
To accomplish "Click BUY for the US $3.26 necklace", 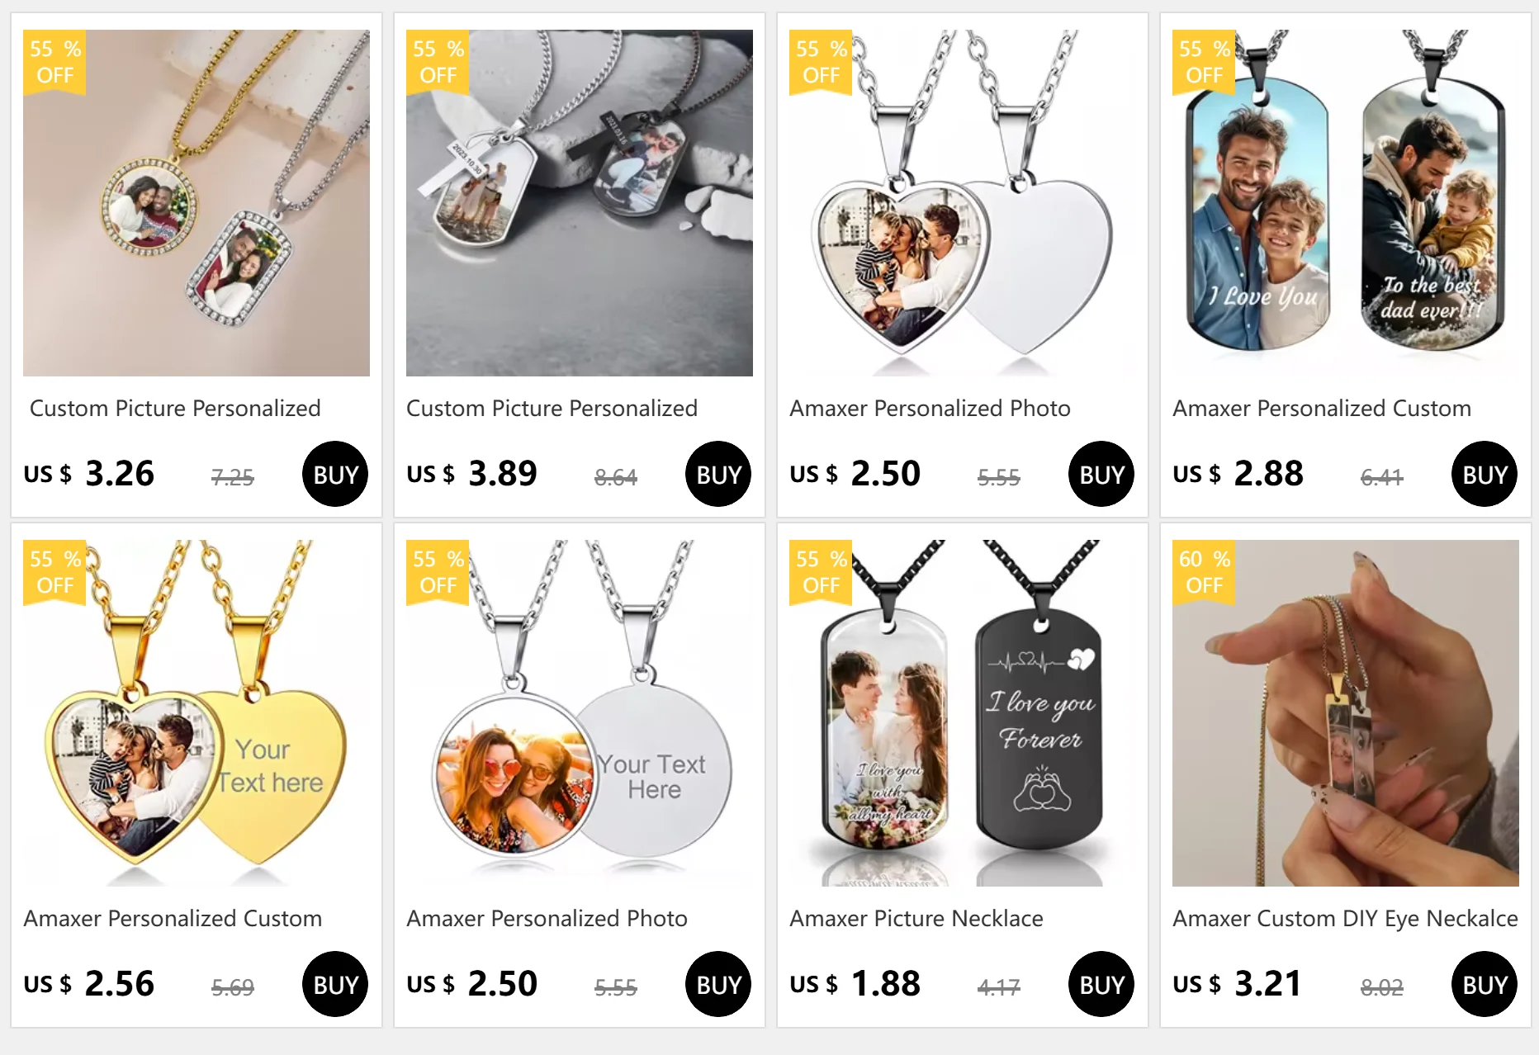I will [335, 474].
